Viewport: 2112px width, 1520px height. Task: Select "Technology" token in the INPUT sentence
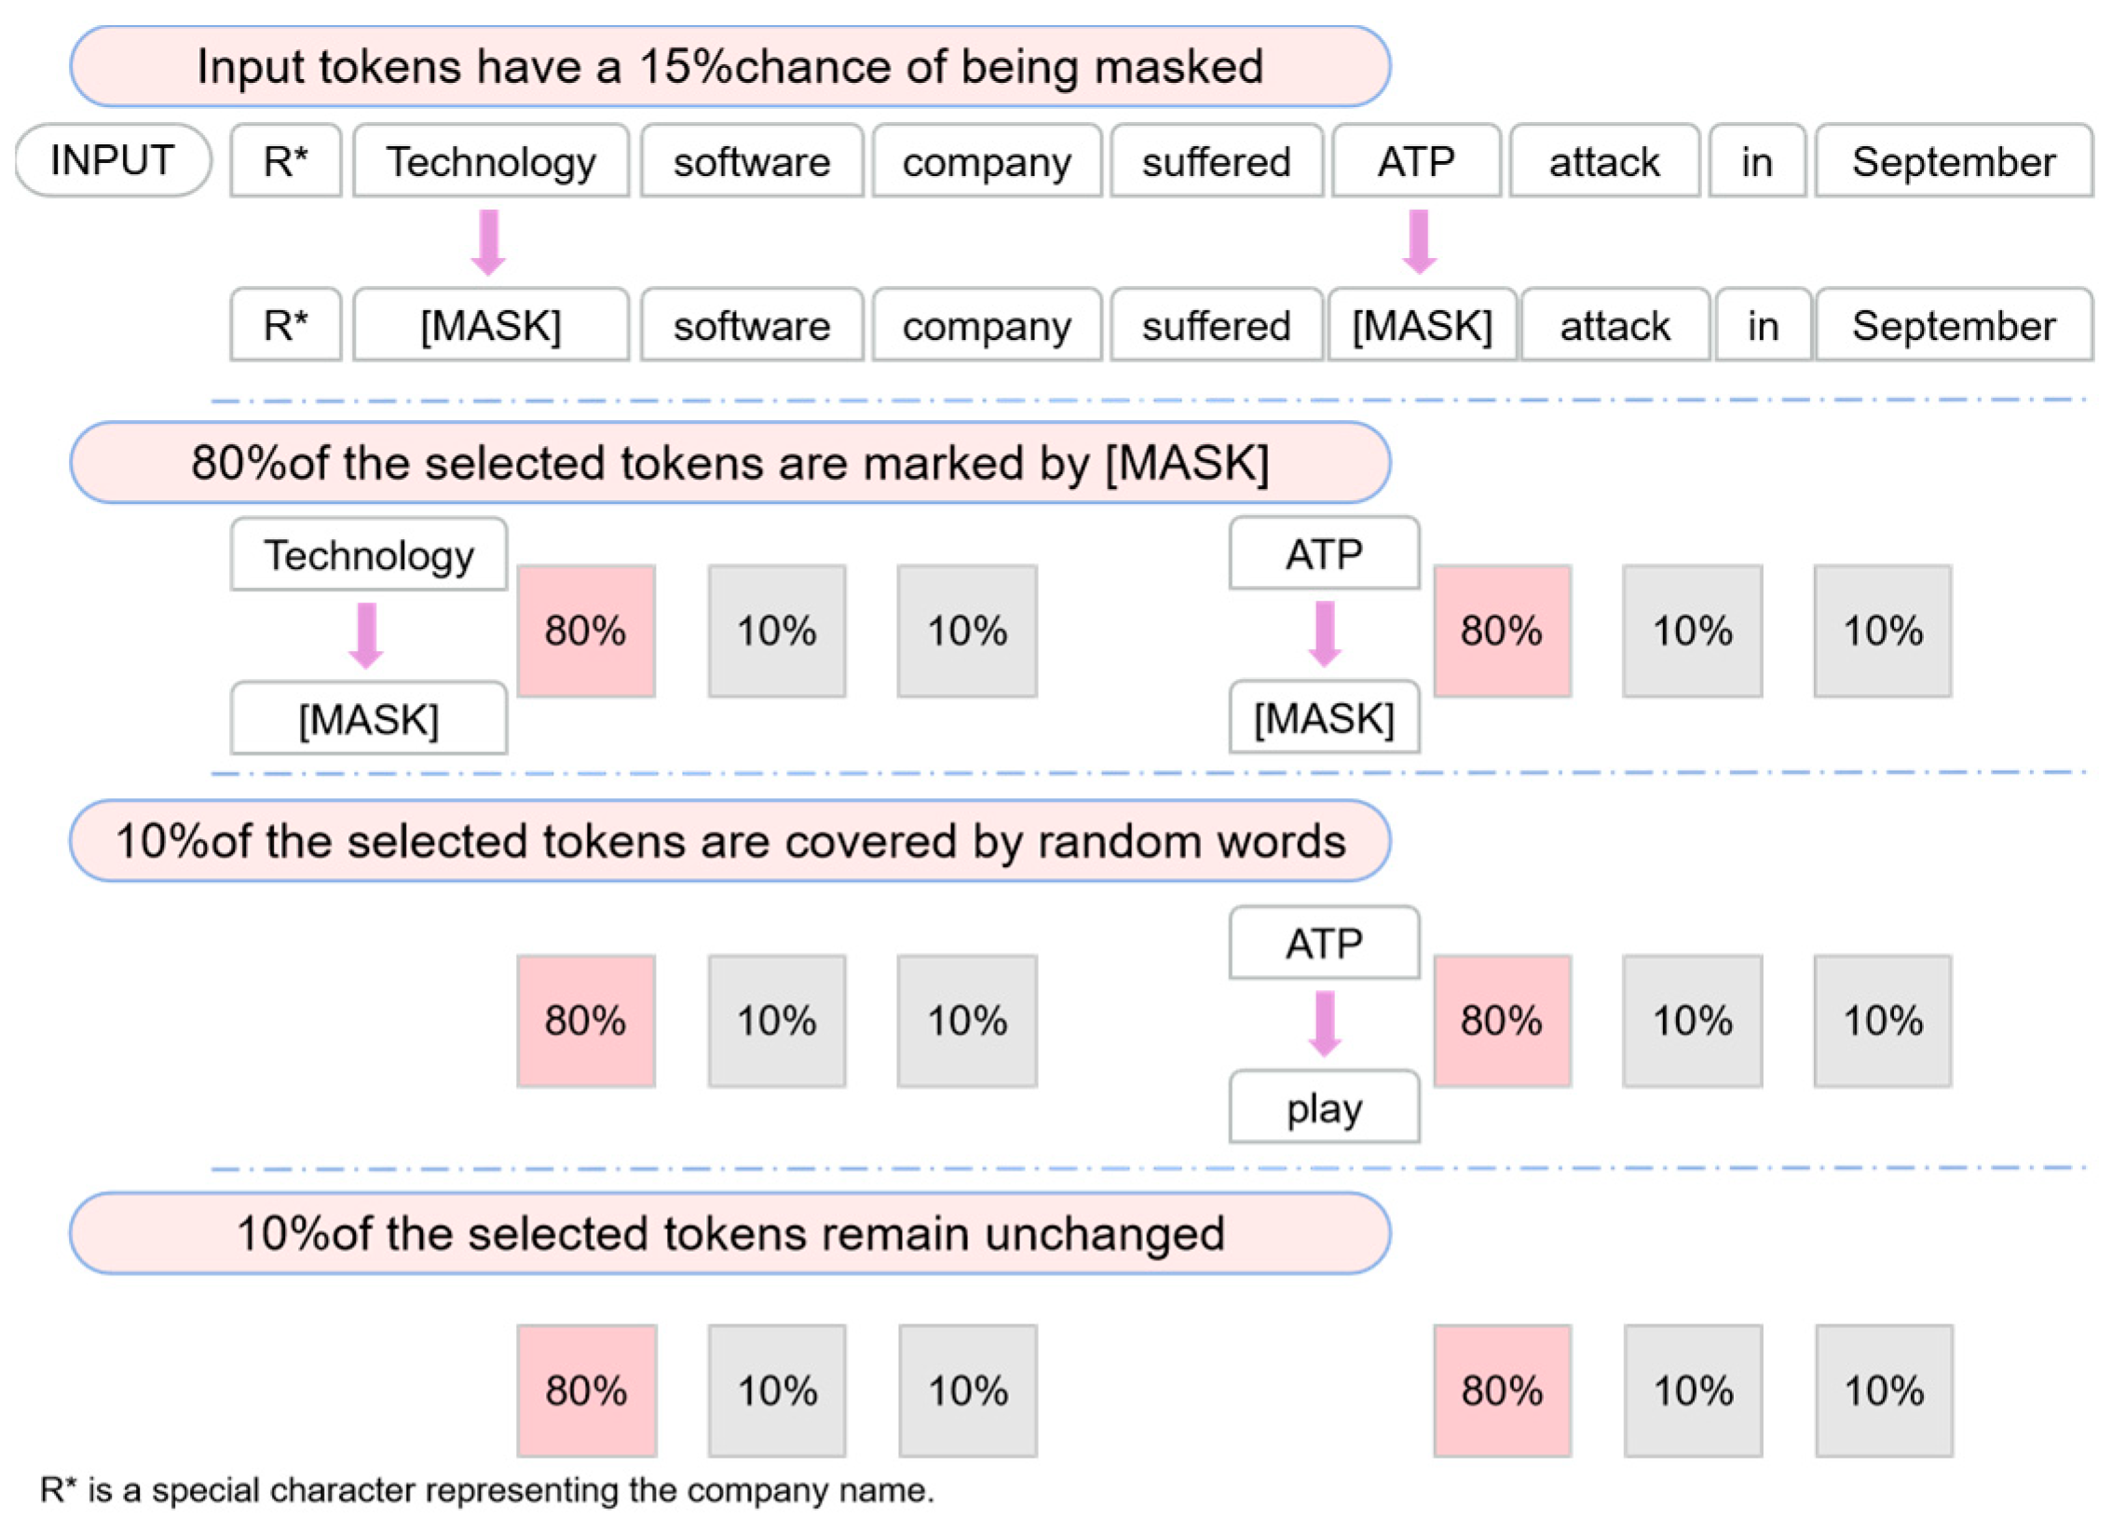[491, 162]
